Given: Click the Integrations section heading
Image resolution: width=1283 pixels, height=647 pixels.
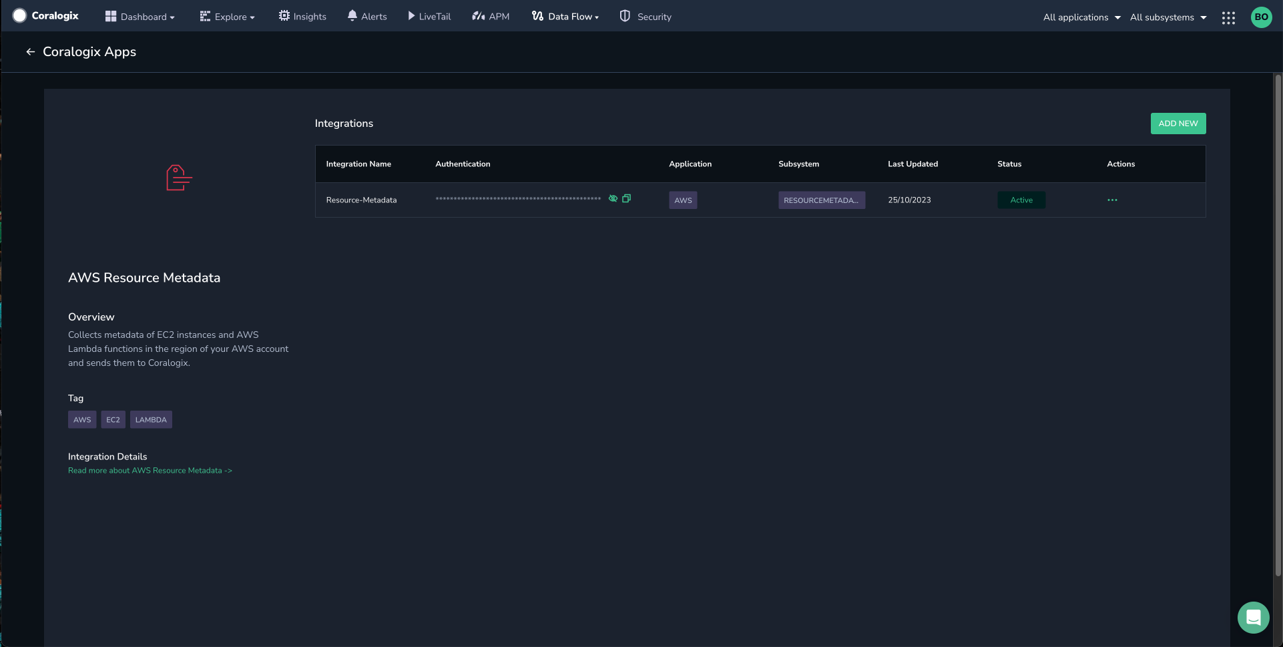Looking at the screenshot, I should tap(344, 124).
